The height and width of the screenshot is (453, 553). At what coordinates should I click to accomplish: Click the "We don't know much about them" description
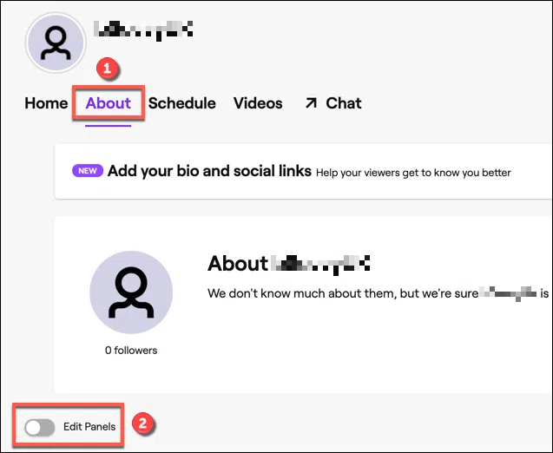379,293
